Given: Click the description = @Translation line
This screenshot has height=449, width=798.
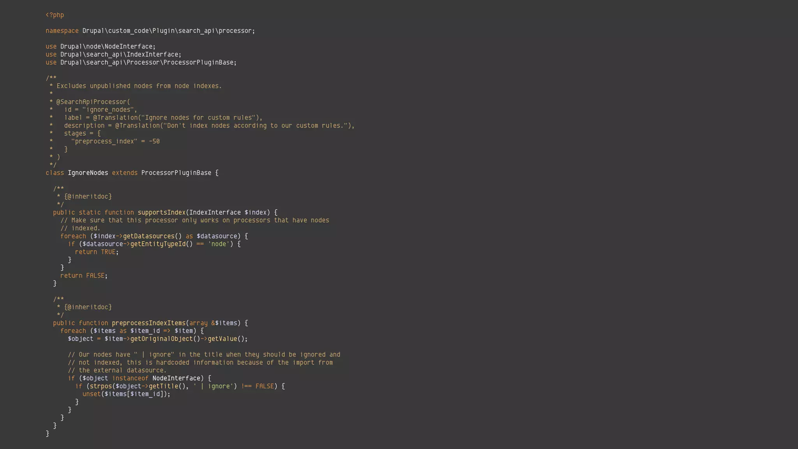Looking at the screenshot, I should pyautogui.click(x=209, y=126).
